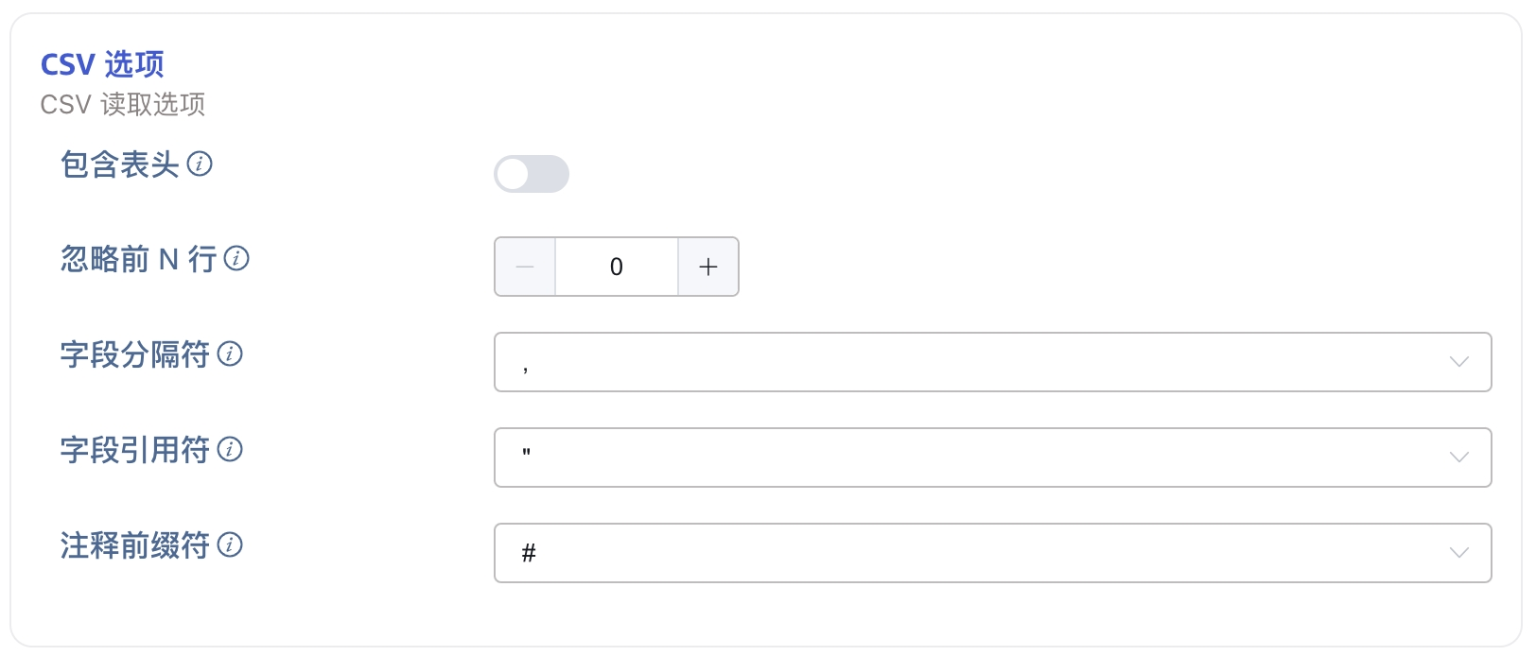Open the 字段引用符 quote dropdown
Viewport: 1536px width, 656px height.
(992, 457)
